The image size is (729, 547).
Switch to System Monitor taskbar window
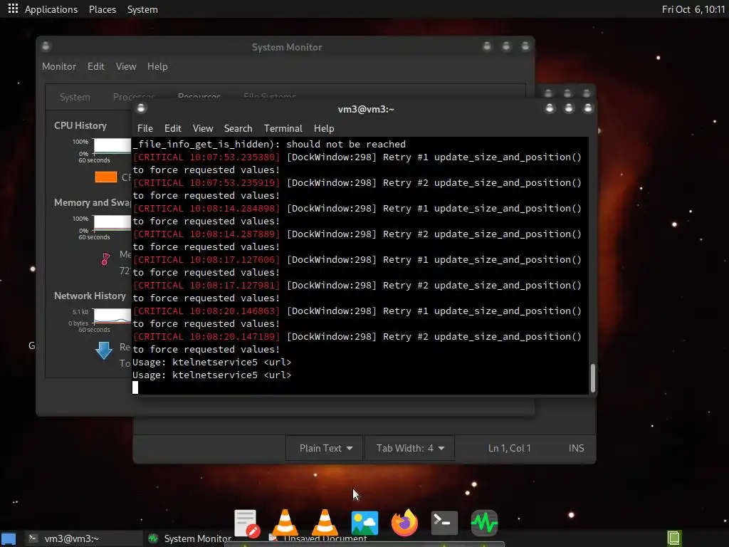[x=191, y=538]
